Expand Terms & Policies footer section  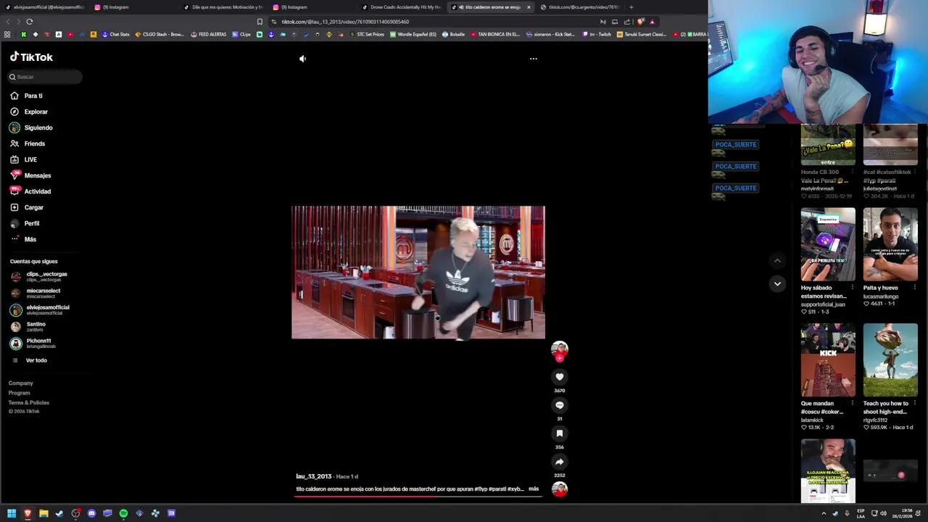[29, 402]
